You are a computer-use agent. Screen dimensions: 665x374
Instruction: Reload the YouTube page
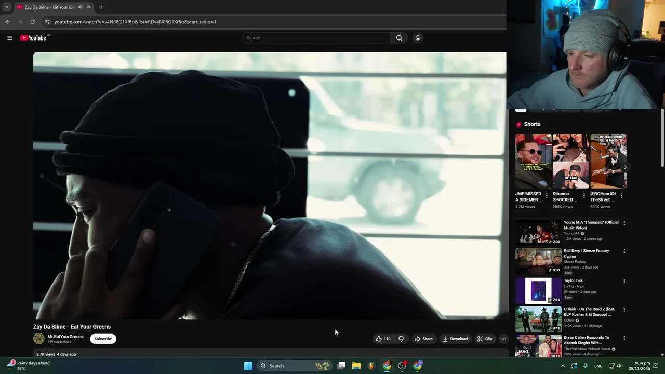(32, 22)
